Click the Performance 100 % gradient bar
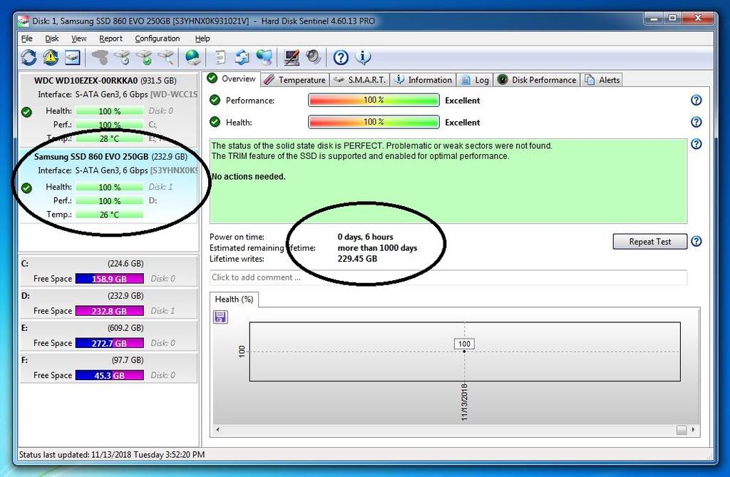730x477 pixels. pyautogui.click(x=374, y=100)
